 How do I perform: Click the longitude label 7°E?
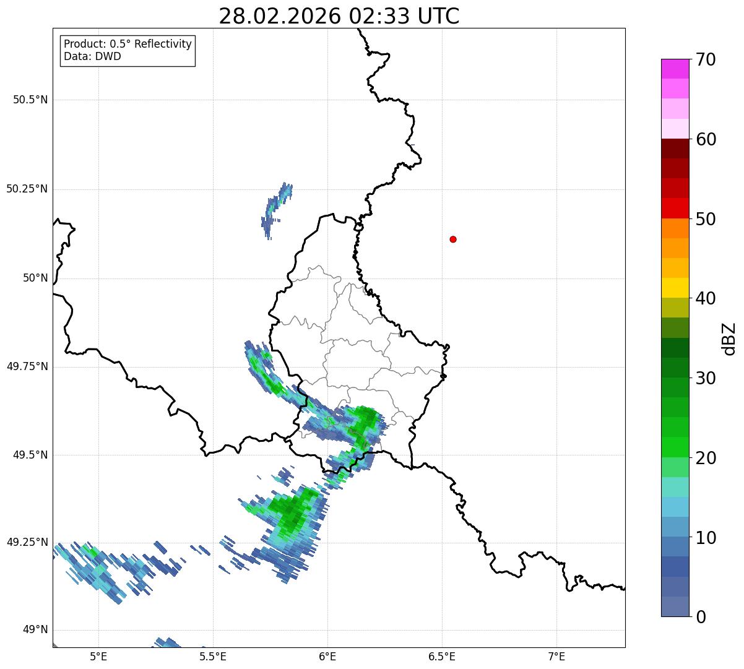pos(556,656)
